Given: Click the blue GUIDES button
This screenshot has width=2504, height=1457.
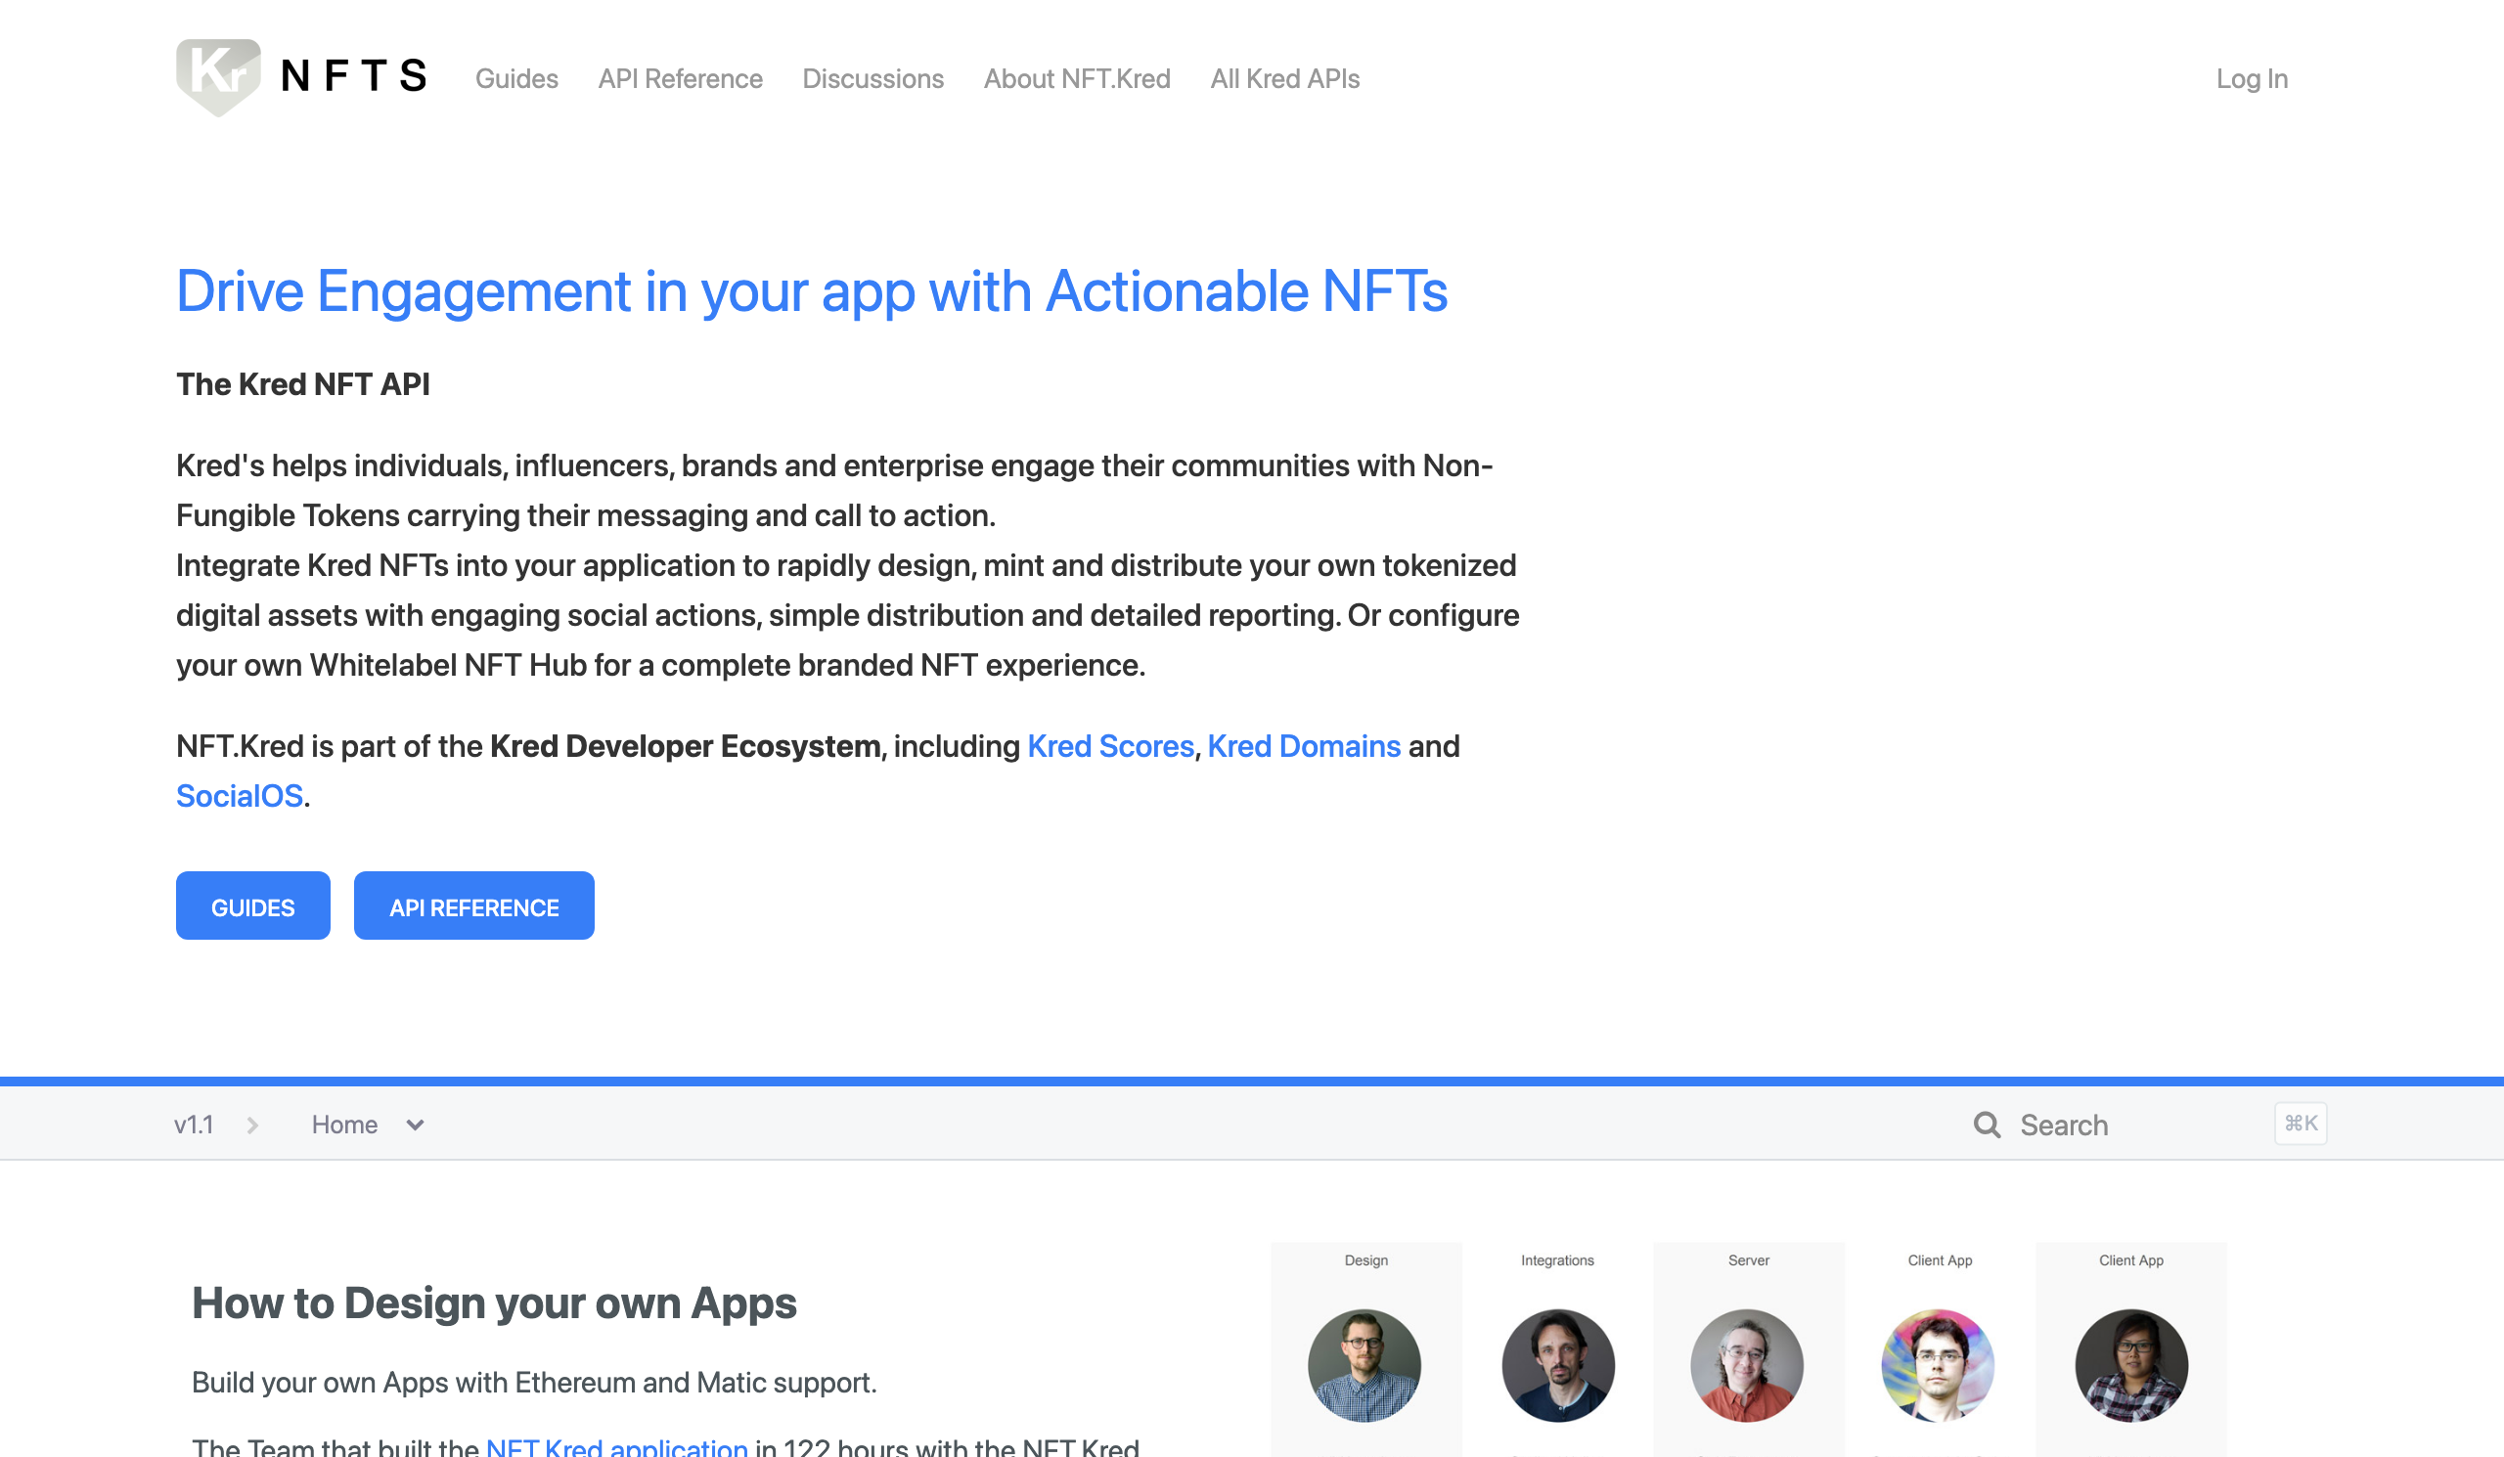Looking at the screenshot, I should coord(252,905).
